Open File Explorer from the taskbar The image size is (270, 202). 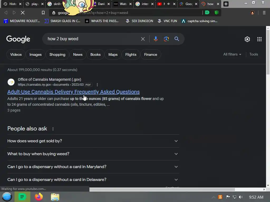coord(55,197)
